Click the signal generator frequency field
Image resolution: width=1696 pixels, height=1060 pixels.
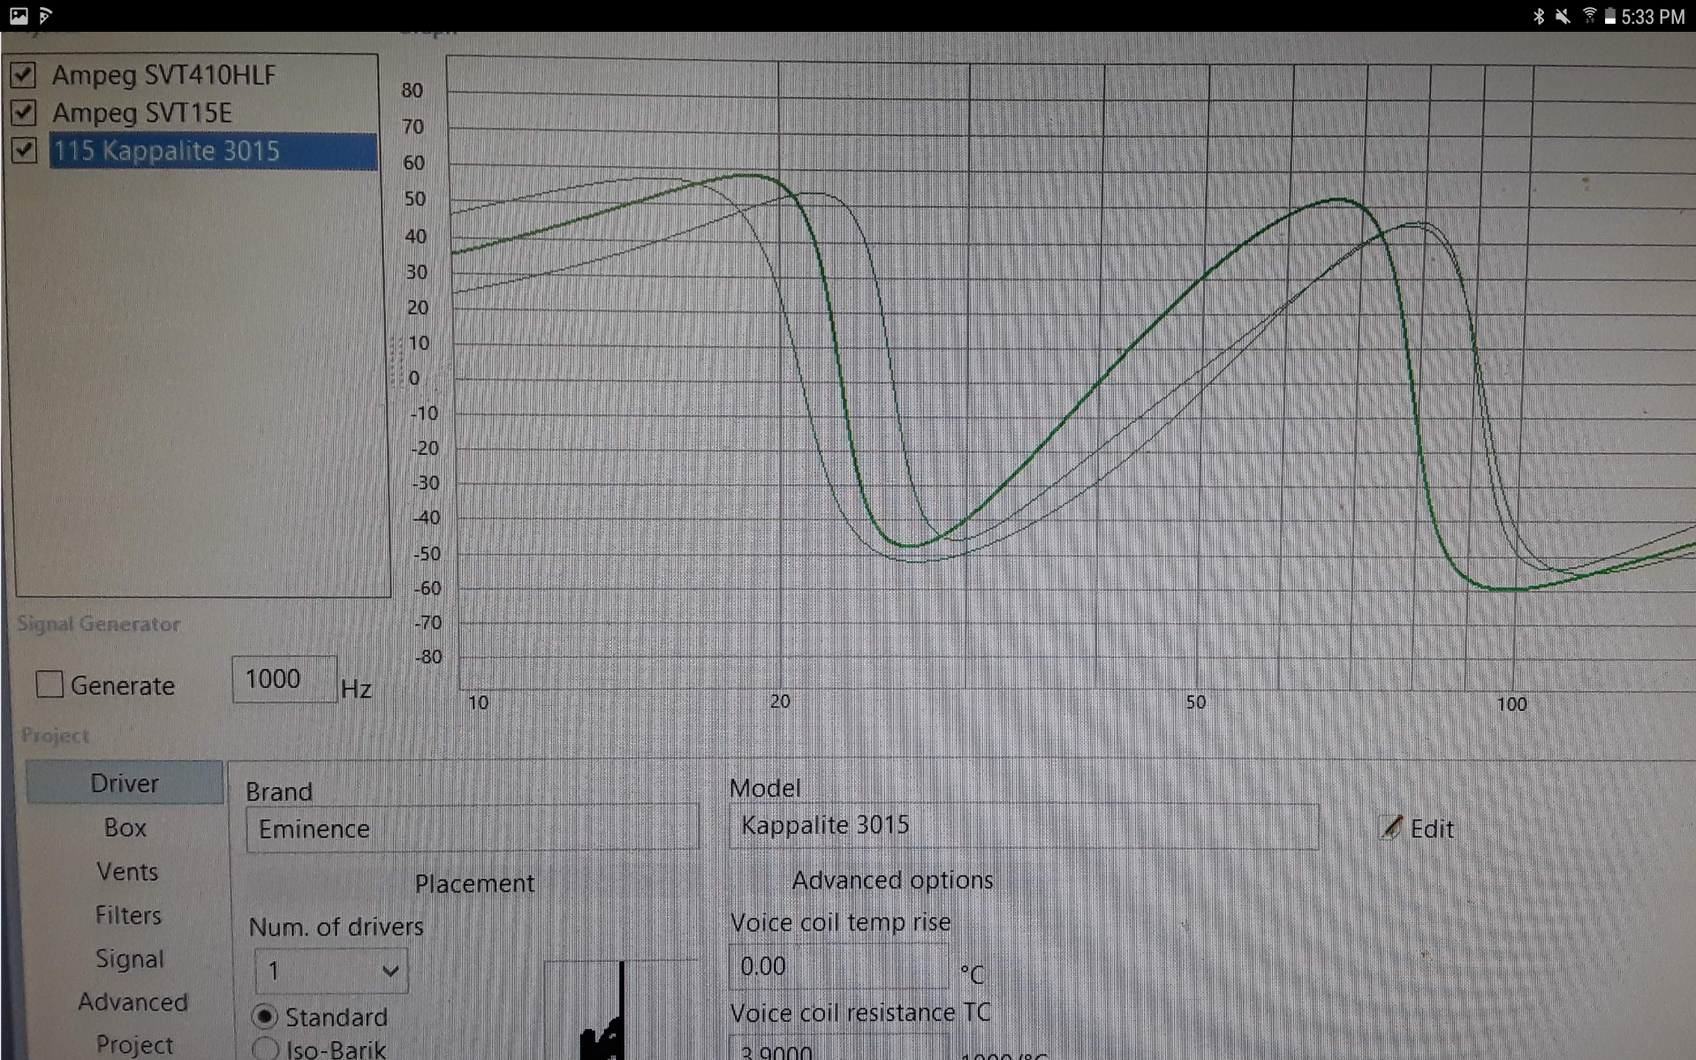[284, 679]
